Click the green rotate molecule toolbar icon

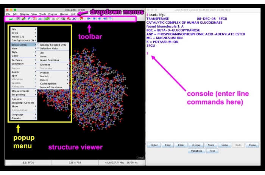pos(47,18)
